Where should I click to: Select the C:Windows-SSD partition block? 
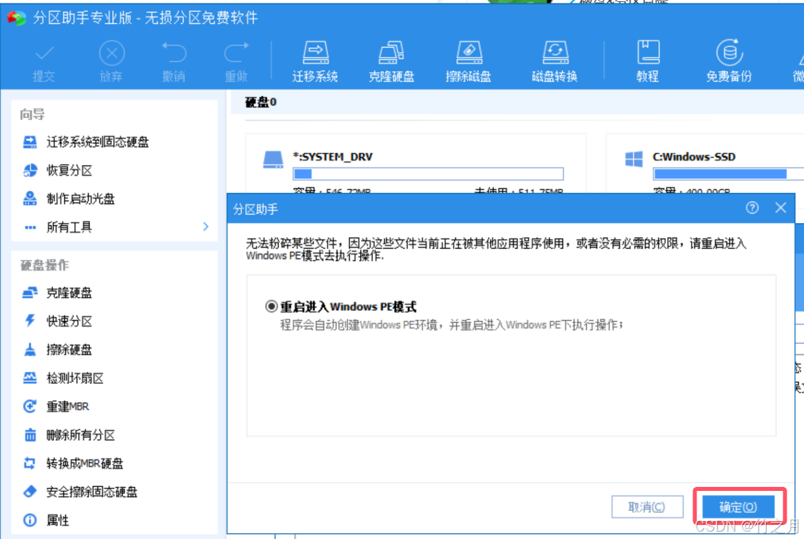point(705,164)
